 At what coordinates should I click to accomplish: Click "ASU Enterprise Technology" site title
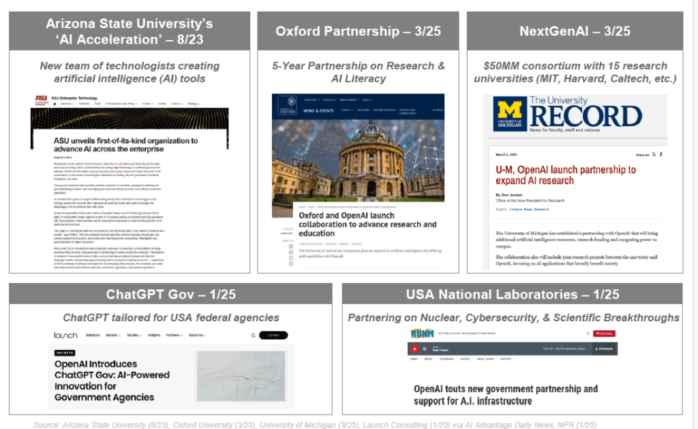click(x=74, y=98)
